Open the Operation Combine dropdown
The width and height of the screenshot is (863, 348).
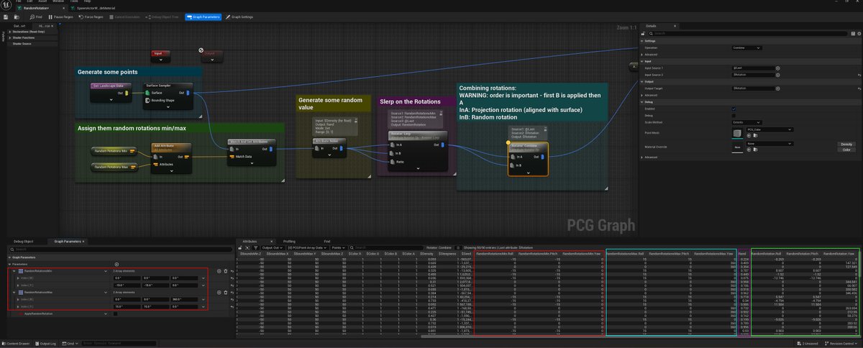pyautogui.click(x=746, y=47)
